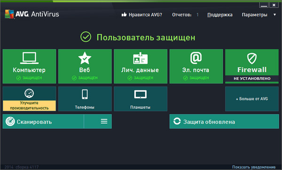The width and height of the screenshot is (282, 170).
Task: Click the reports count number 1
Action: (197, 15)
